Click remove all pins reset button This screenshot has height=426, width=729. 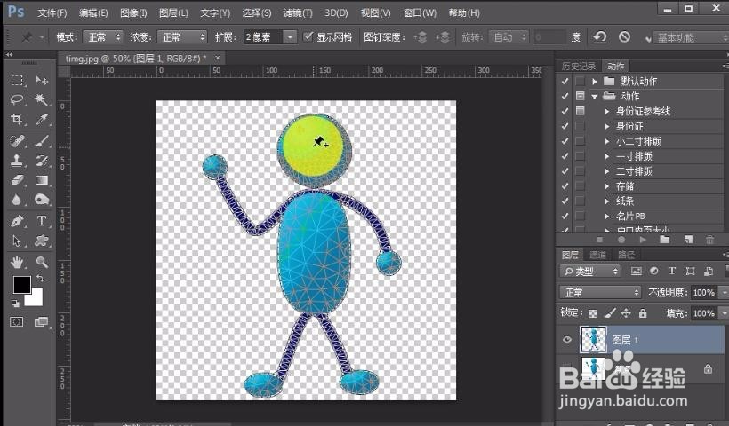pyautogui.click(x=600, y=36)
